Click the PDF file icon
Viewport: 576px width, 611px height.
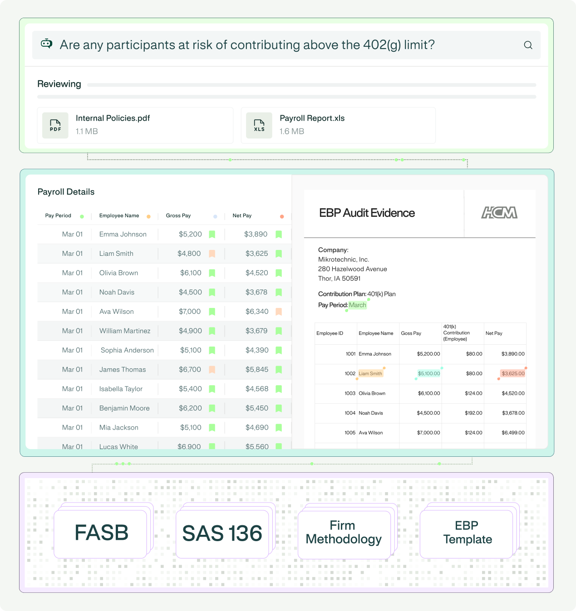(55, 125)
